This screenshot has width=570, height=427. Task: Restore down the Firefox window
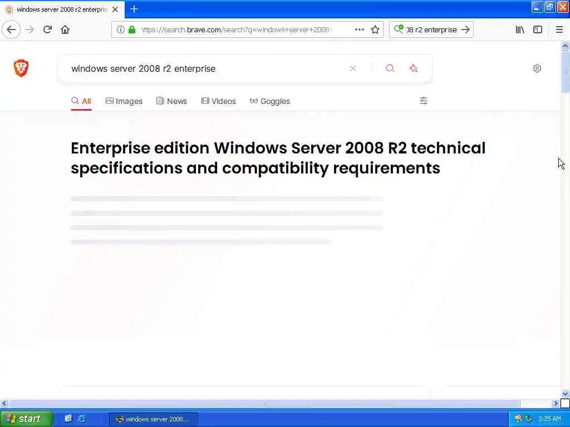(x=549, y=7)
